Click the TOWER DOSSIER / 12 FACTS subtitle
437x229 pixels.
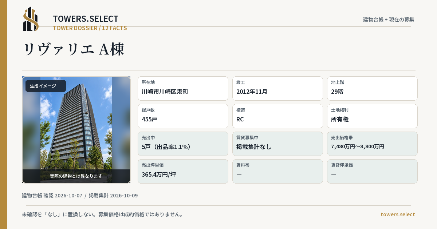pyautogui.click(x=90, y=28)
